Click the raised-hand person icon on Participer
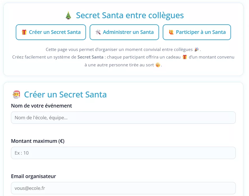Image resolution: width=249 pixels, height=196 pixels. 171,32
